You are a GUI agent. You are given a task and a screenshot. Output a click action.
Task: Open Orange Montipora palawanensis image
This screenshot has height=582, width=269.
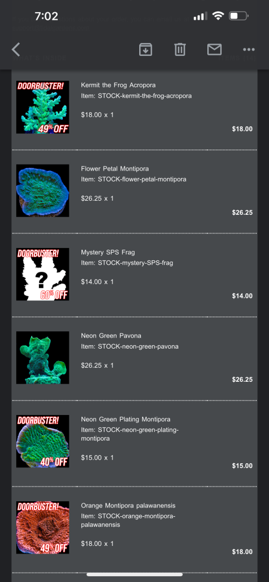tap(43, 527)
